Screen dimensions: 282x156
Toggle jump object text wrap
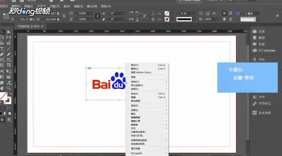pyautogui.click(x=230, y=19)
